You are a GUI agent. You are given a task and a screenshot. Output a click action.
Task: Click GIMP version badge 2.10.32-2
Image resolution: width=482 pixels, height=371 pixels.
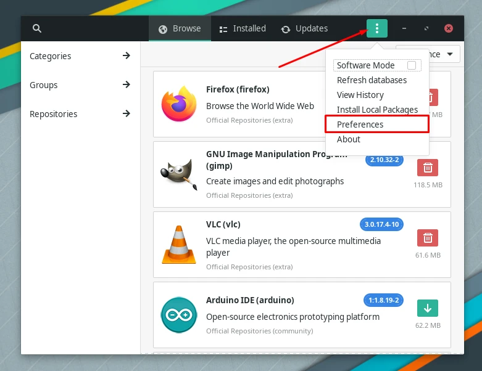(x=384, y=160)
